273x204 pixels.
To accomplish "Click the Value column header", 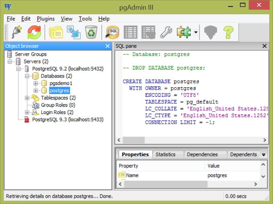I will tap(233, 166).
